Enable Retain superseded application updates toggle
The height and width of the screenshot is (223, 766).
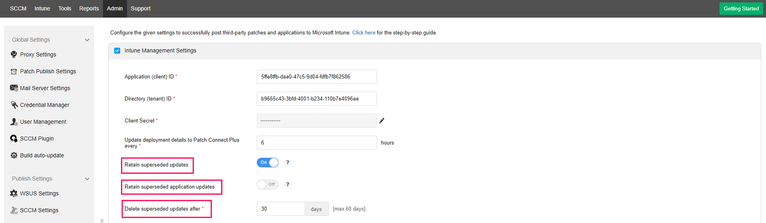pos(268,185)
